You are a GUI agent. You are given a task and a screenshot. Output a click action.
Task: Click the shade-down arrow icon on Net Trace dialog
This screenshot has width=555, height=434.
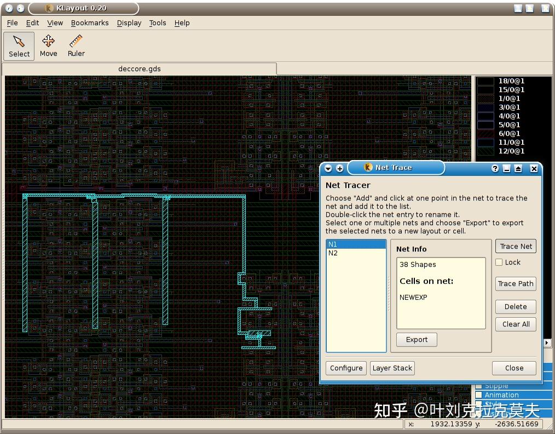[329, 169]
